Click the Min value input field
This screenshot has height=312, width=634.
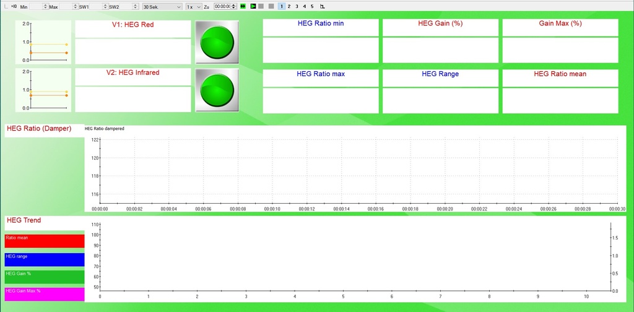point(36,6)
